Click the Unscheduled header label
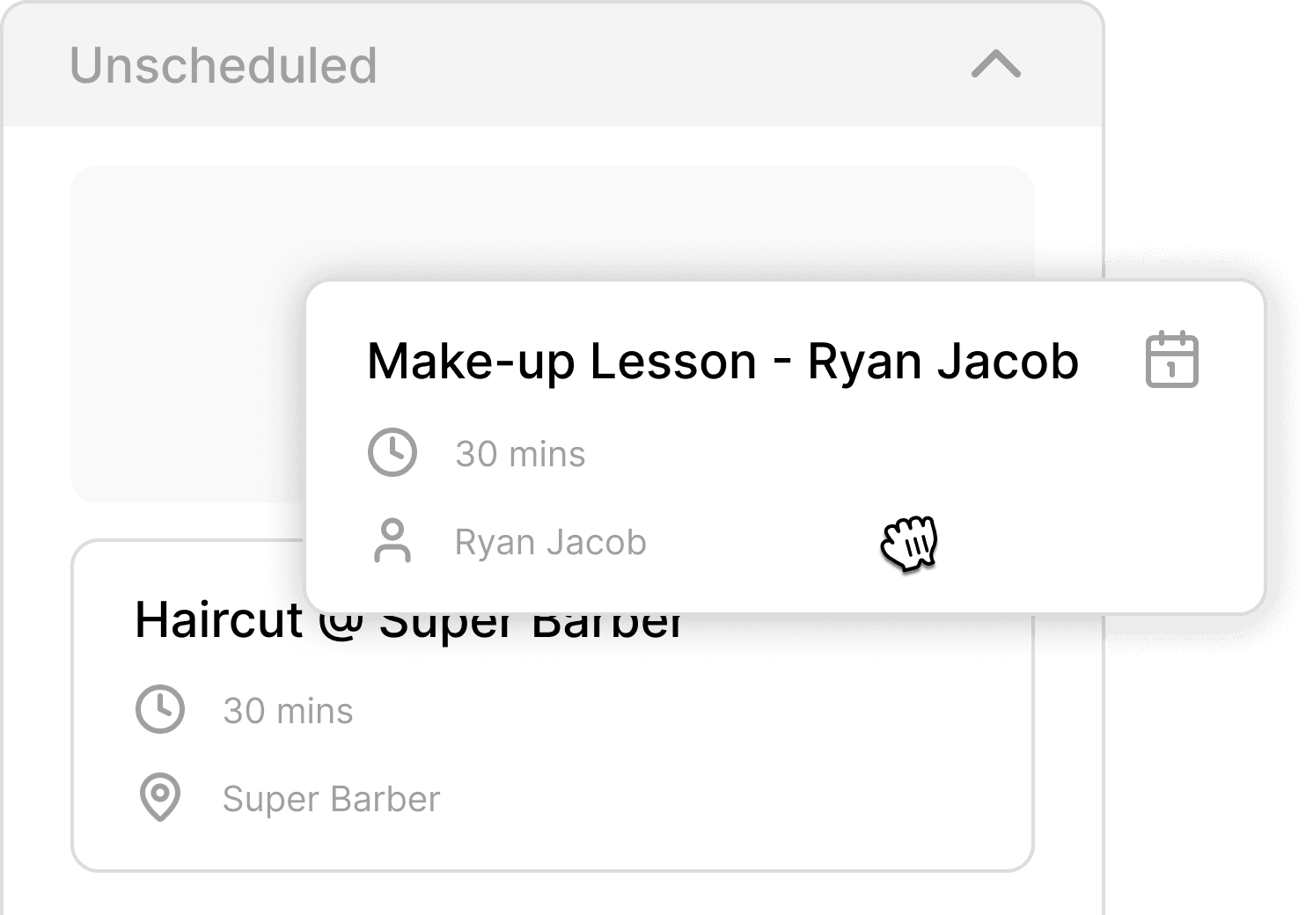The image size is (1313, 915). point(224,64)
